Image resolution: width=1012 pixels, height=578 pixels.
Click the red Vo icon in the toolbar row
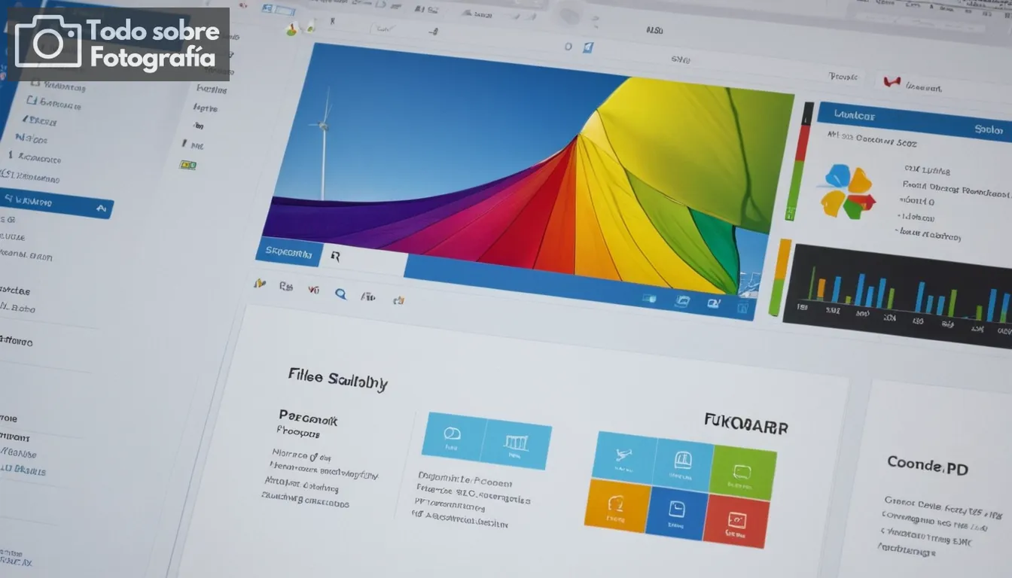click(313, 288)
